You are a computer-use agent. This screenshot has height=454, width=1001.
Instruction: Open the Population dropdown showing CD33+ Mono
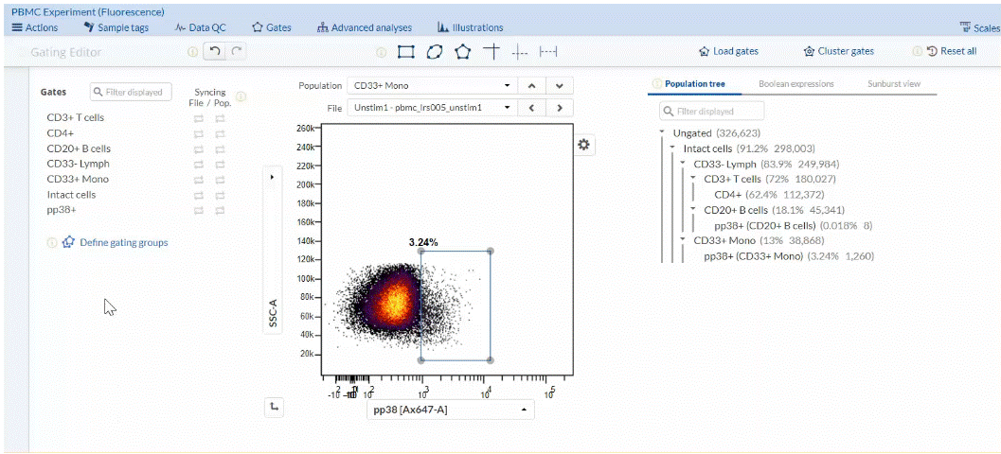coord(432,85)
